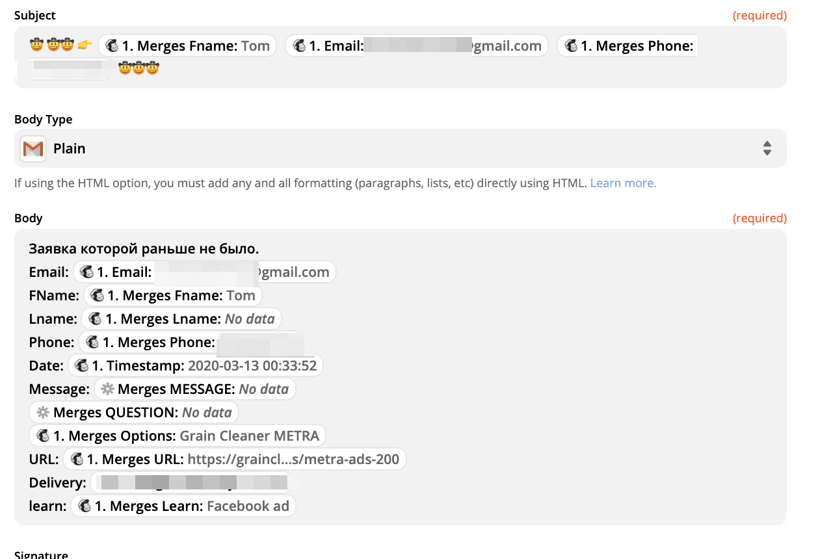Click the gear icon beside Merges MESSAGE
This screenshot has height=559, width=831.
[x=107, y=389]
